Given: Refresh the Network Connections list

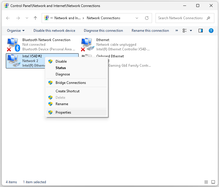Looking at the screenshot, I should (147, 18).
